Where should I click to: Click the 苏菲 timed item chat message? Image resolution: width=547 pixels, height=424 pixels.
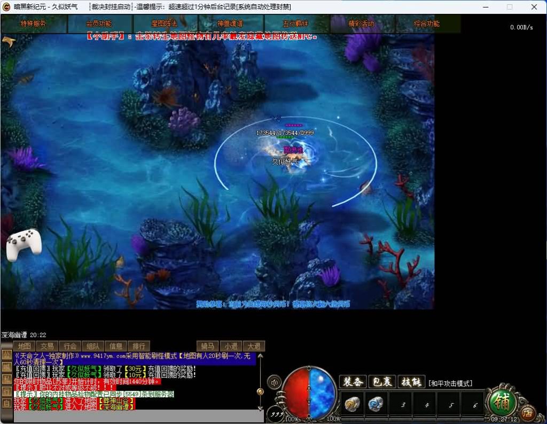tap(87, 381)
